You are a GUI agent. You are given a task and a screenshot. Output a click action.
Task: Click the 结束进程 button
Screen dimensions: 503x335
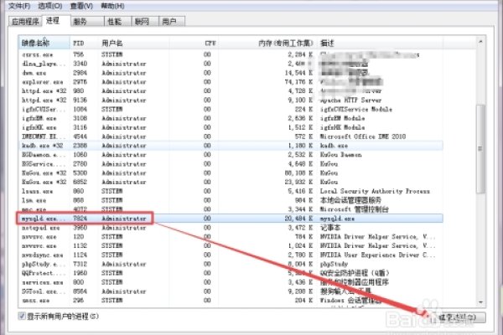tap(457, 317)
